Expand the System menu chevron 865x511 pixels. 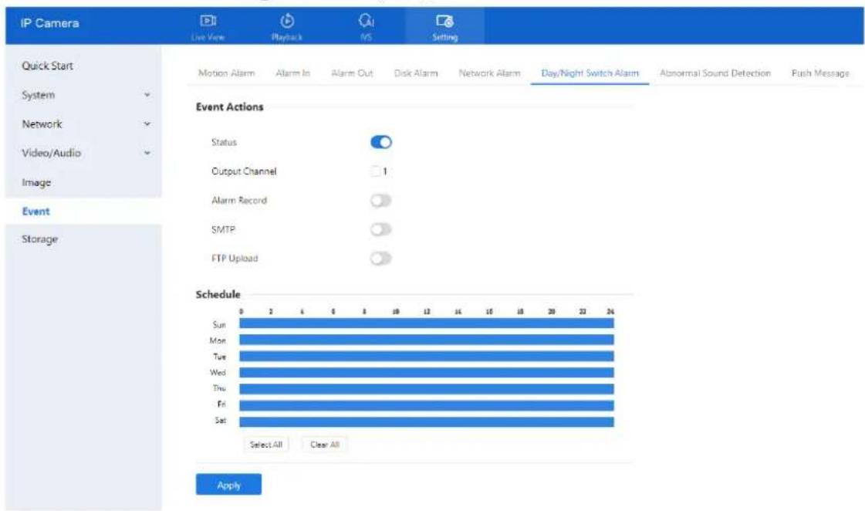click(147, 95)
